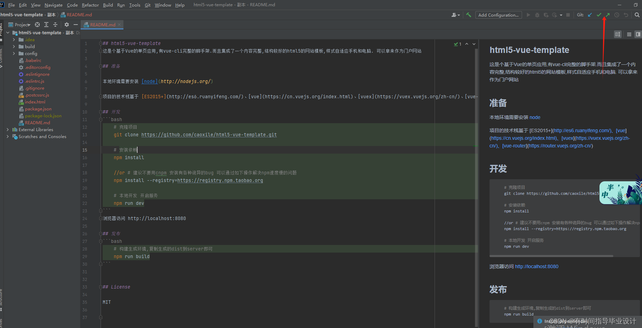642x328 pixels.
Task: Click the preview code block horizontal scrollbar
Action: (x=551, y=256)
